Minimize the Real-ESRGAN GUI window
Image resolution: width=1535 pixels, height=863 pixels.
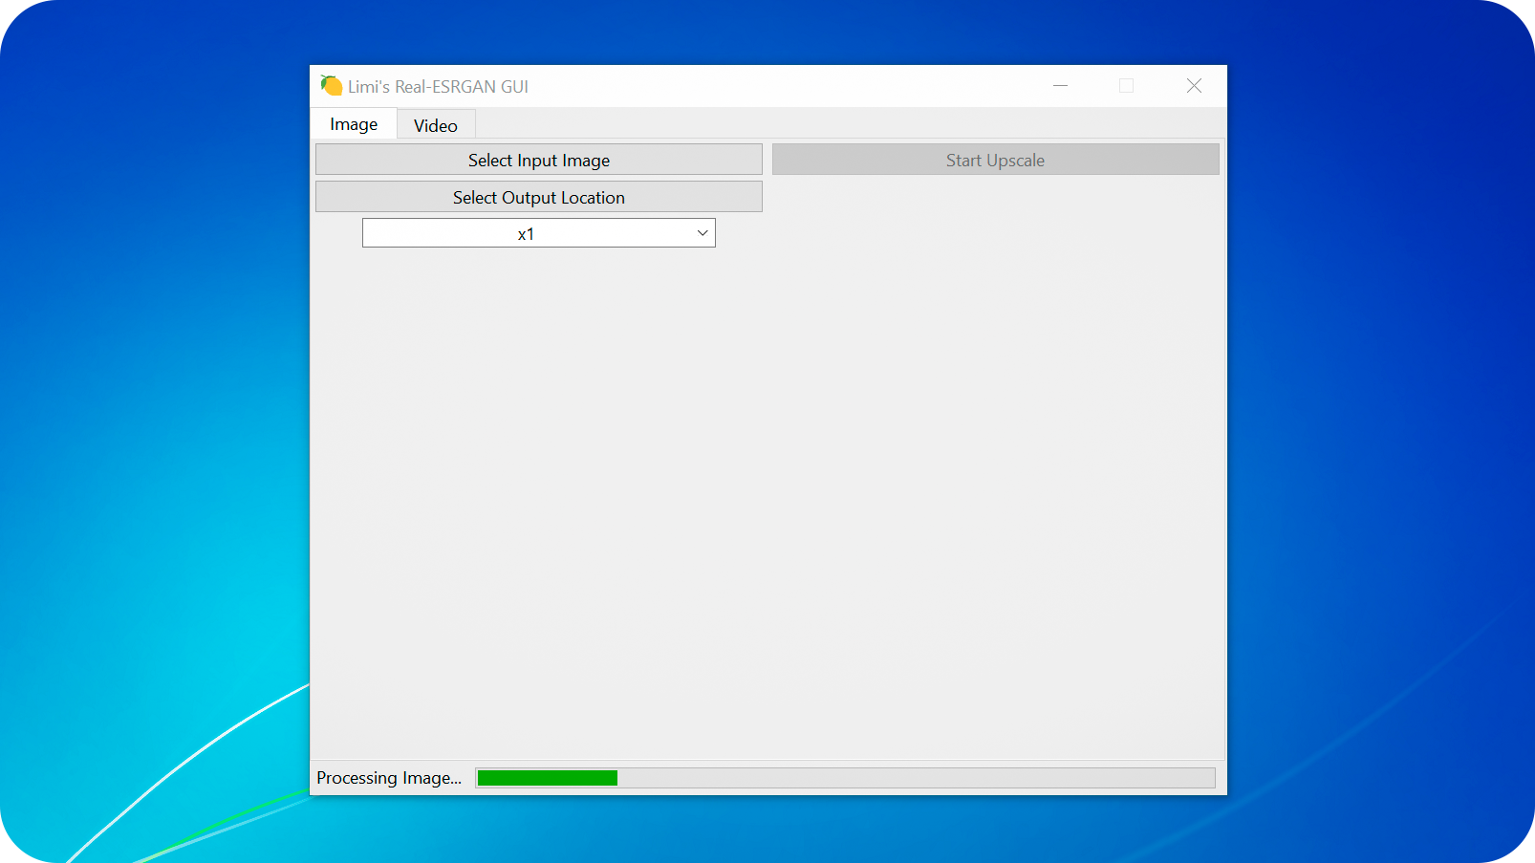coord(1060,86)
